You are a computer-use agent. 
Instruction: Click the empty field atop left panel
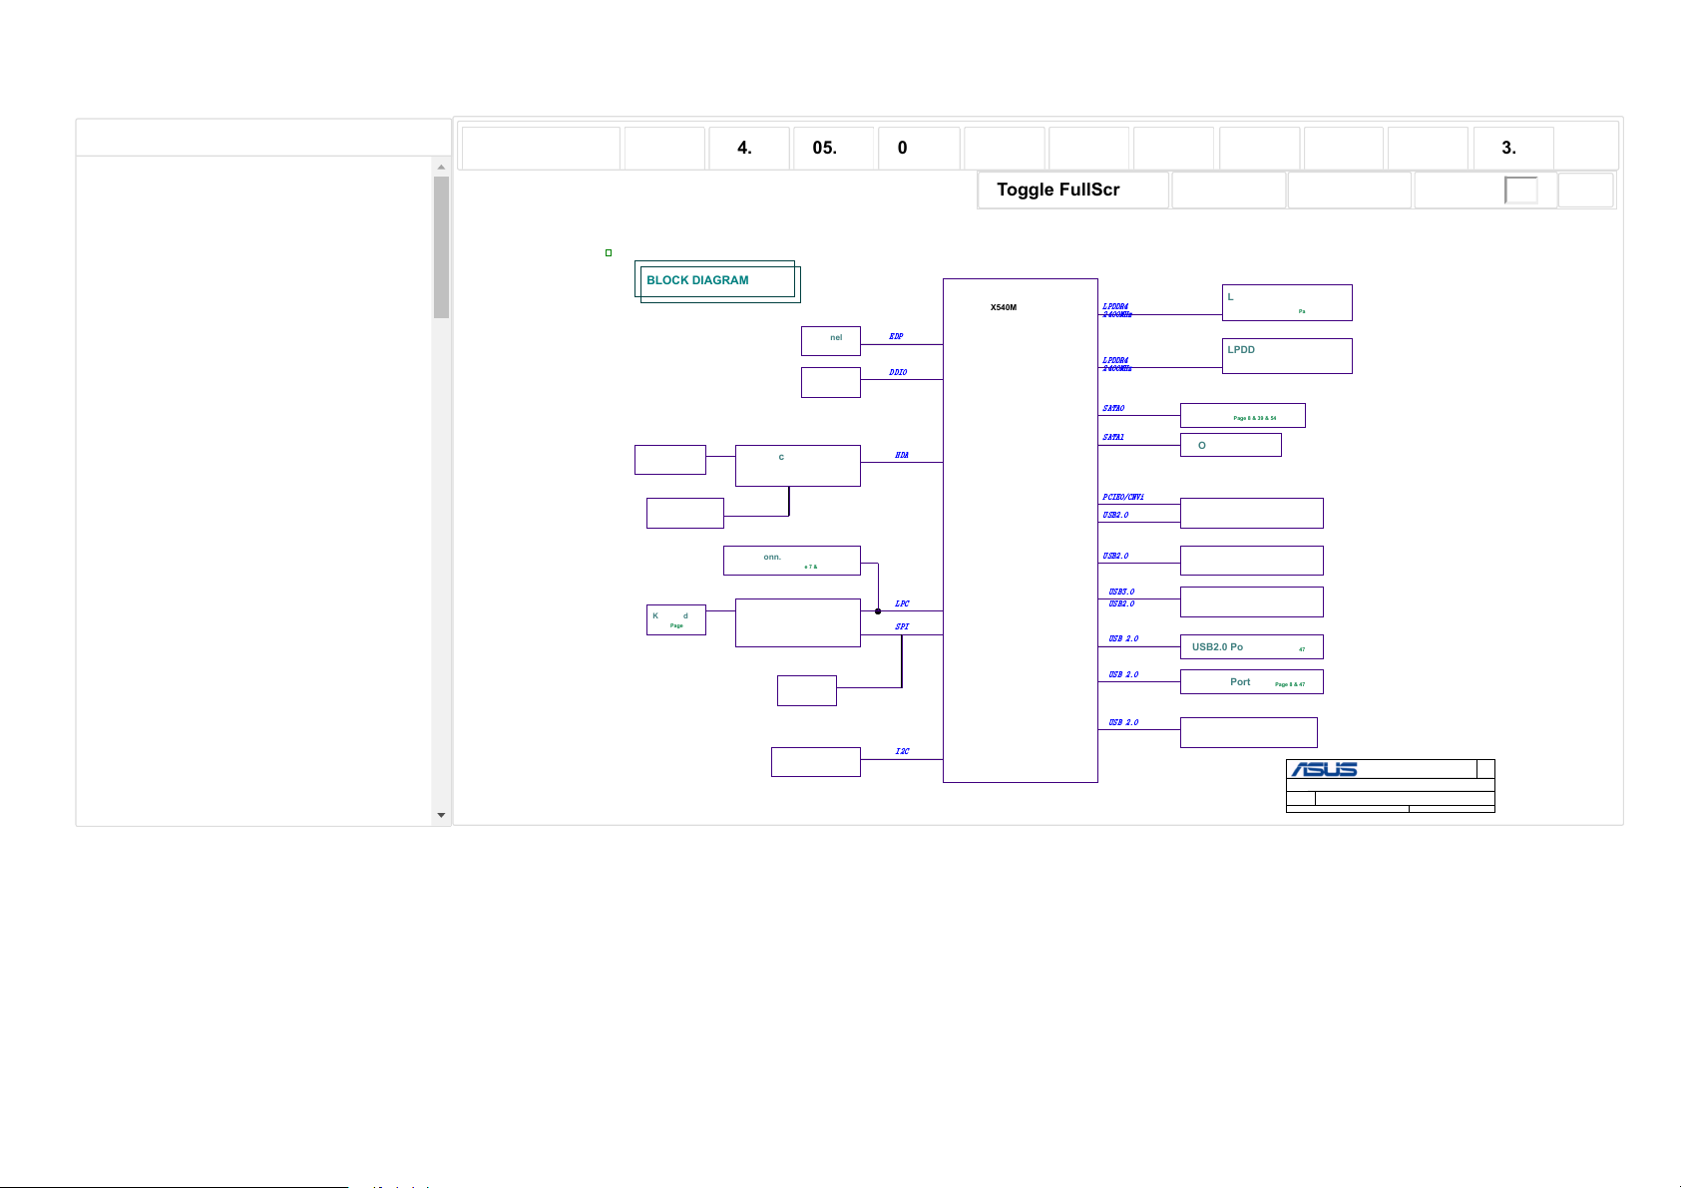pos(263,138)
